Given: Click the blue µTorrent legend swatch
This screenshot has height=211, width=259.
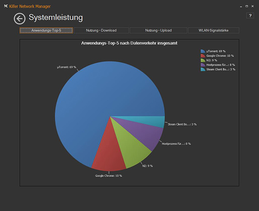Looking at the screenshot, I should pyautogui.click(x=203, y=51).
